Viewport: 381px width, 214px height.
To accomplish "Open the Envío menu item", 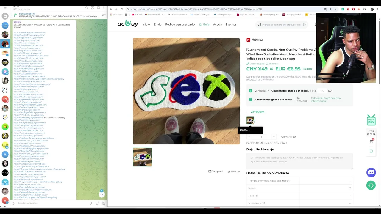I will point(157,25).
